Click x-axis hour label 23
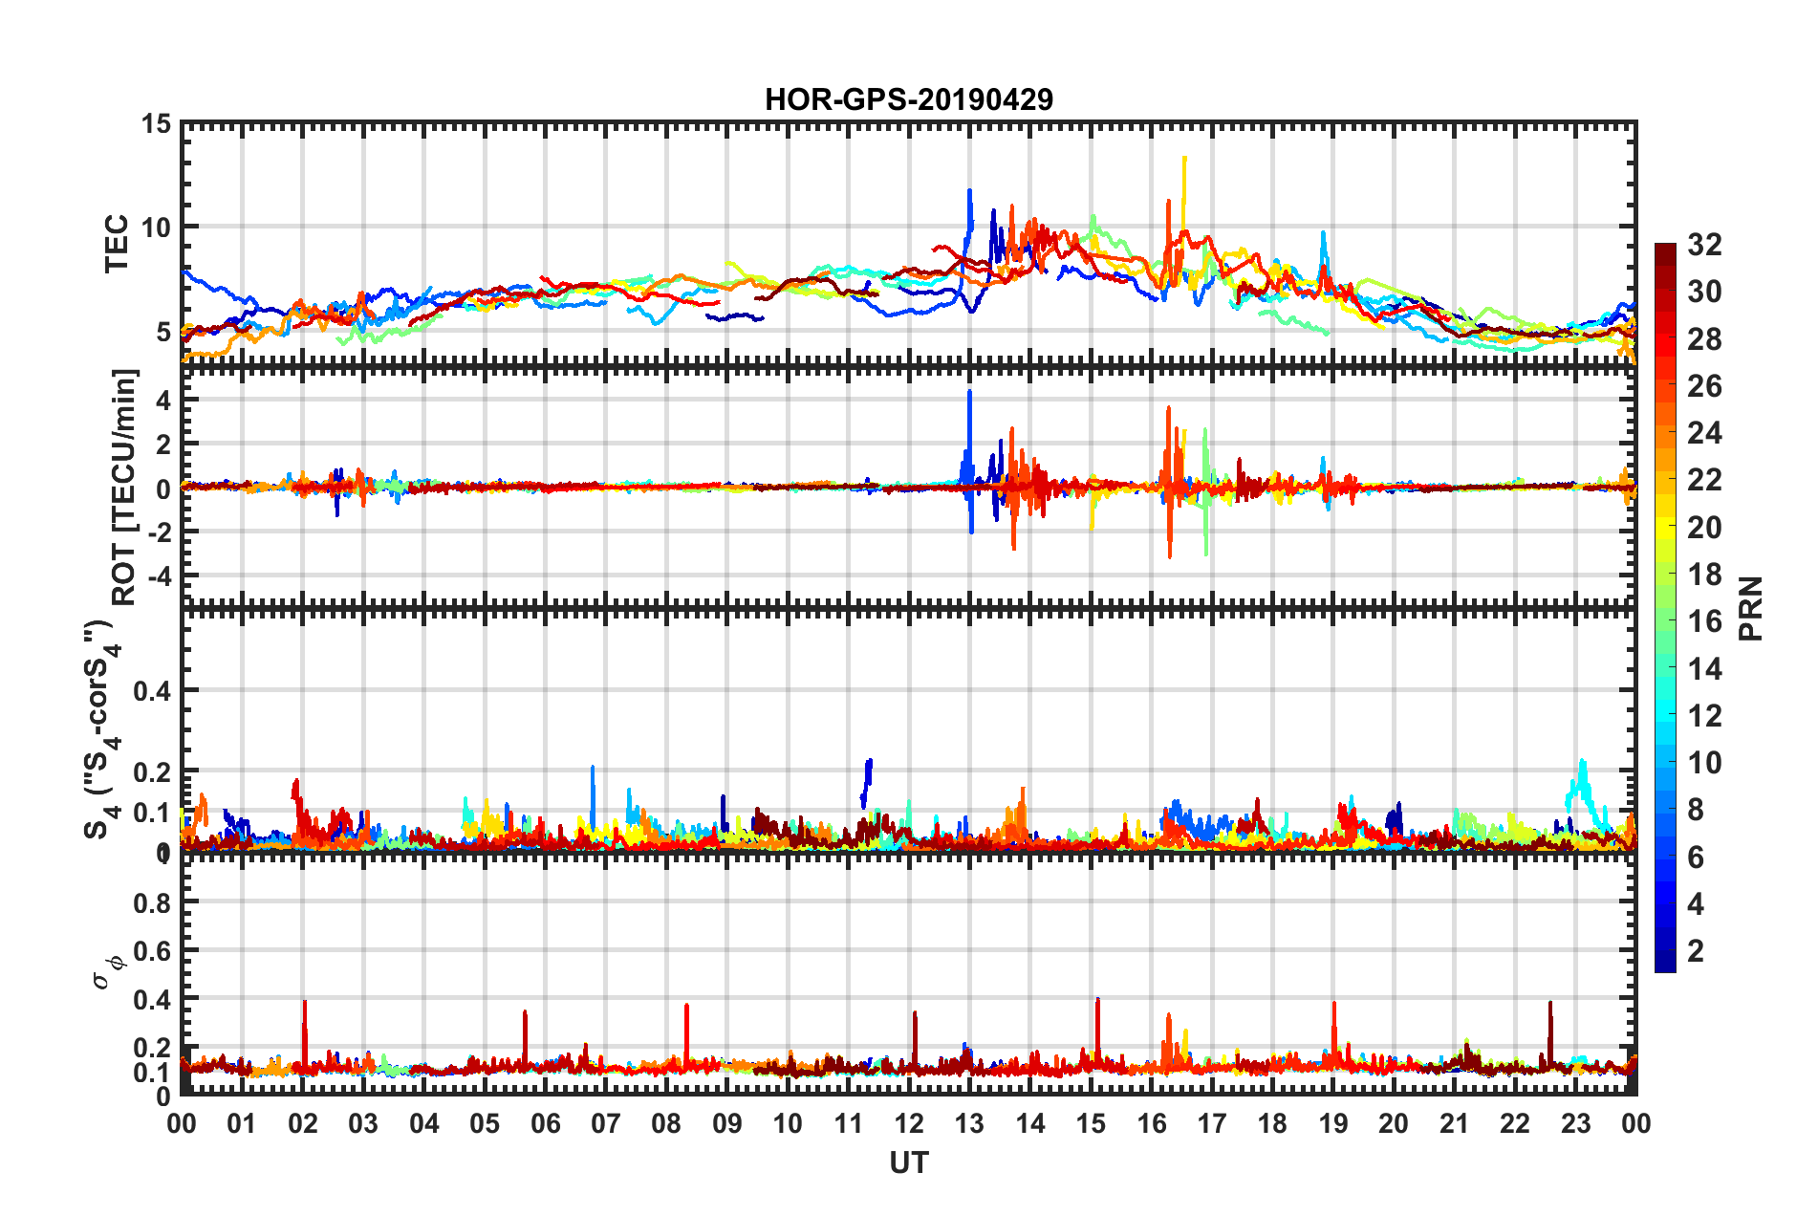Image resolution: width=1818 pixels, height=1216 pixels. pyautogui.click(x=1575, y=1123)
